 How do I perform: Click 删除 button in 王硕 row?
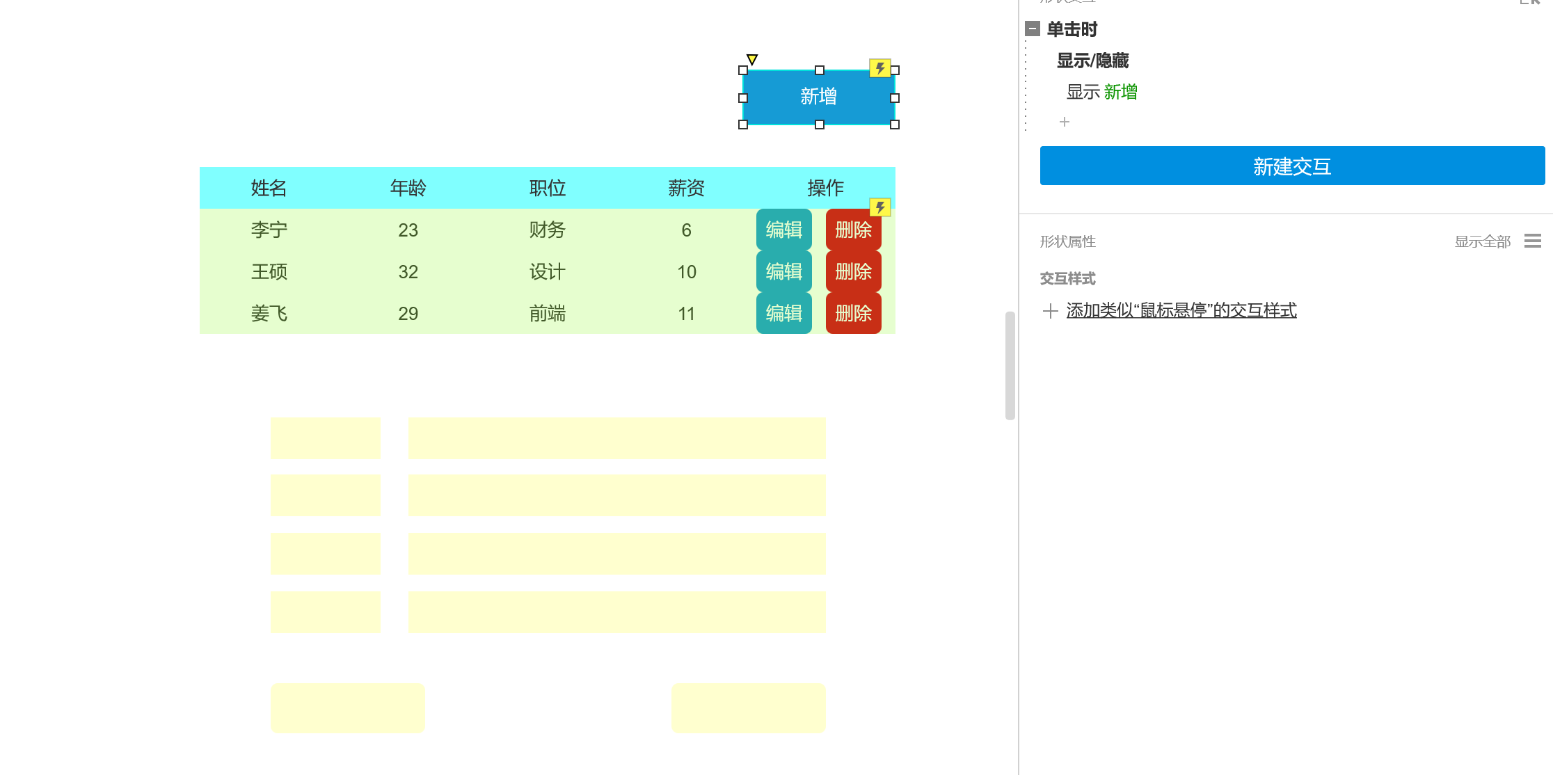[853, 271]
